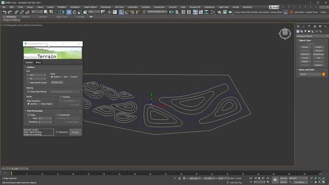Select the Size mode radio button

tap(62, 77)
